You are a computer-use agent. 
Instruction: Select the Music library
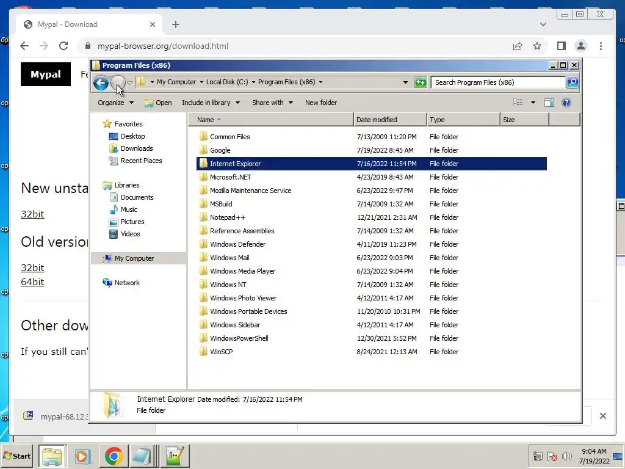click(x=123, y=209)
